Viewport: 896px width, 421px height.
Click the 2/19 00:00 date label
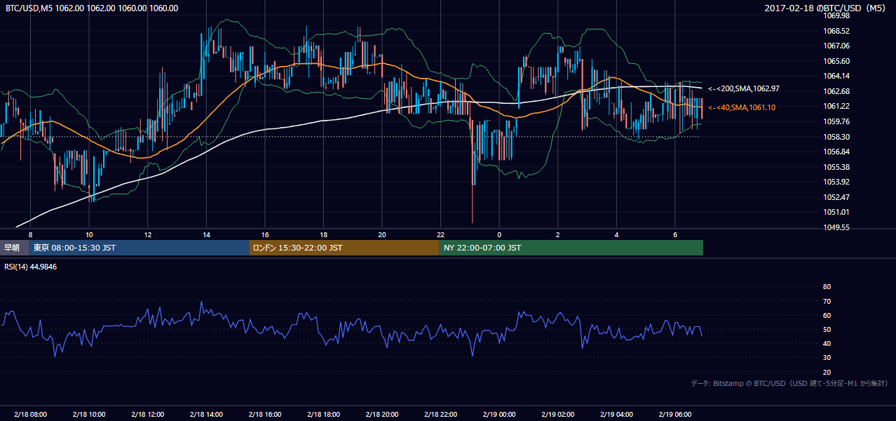(x=499, y=414)
